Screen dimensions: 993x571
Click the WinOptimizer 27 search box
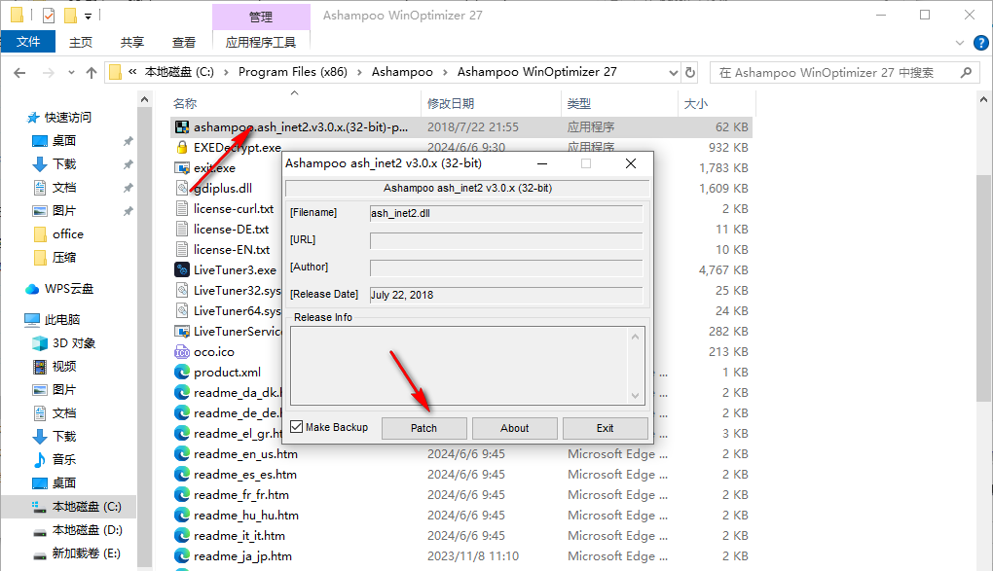[x=842, y=72]
